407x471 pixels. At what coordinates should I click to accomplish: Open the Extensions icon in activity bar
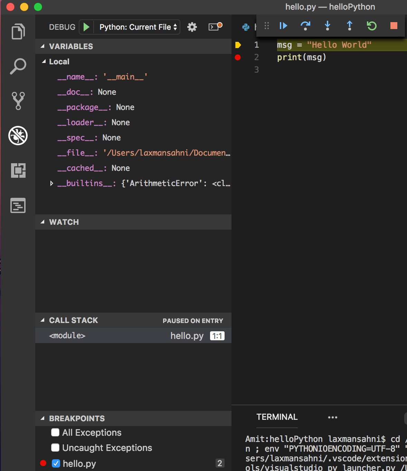coord(18,170)
